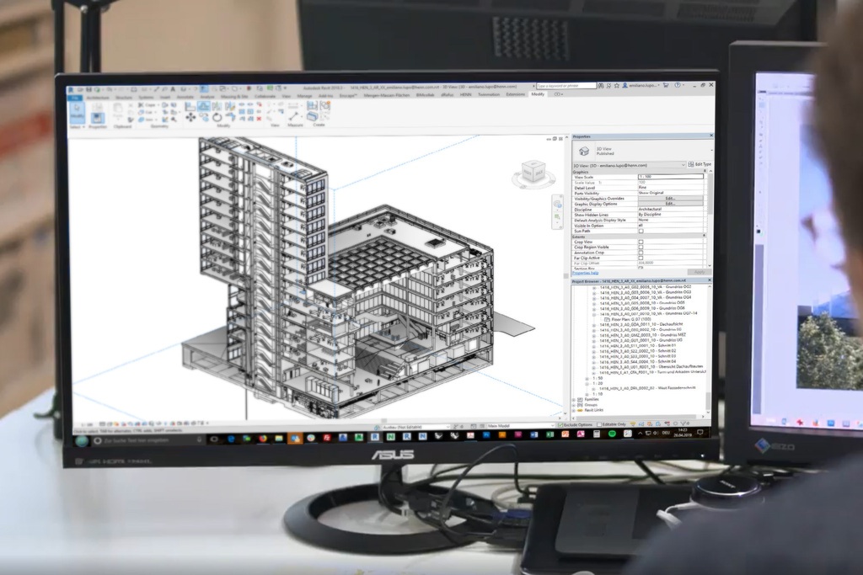Viewport: 863px width, 575px height.
Task: Expand the Revit Links tree node
Action: click(576, 412)
